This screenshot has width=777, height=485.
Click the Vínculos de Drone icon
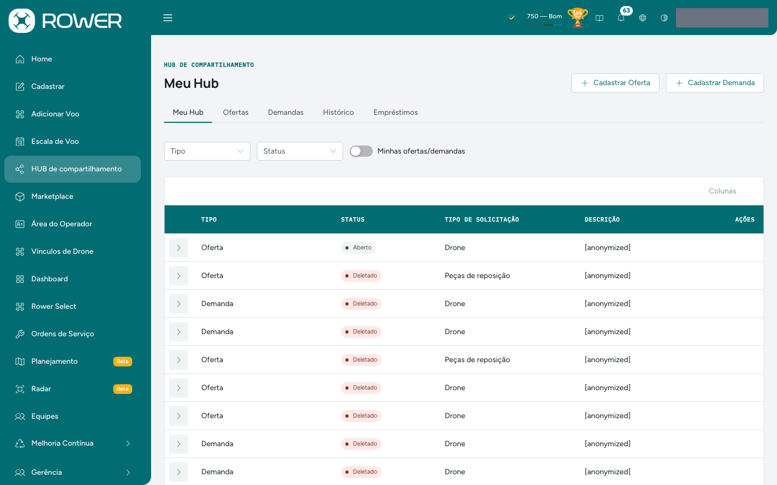20,251
